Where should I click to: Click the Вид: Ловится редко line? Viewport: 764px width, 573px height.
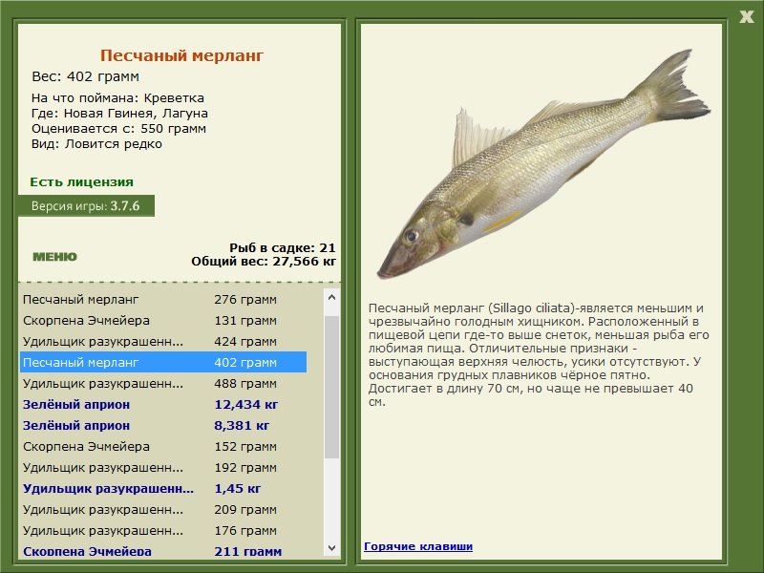[x=96, y=144]
